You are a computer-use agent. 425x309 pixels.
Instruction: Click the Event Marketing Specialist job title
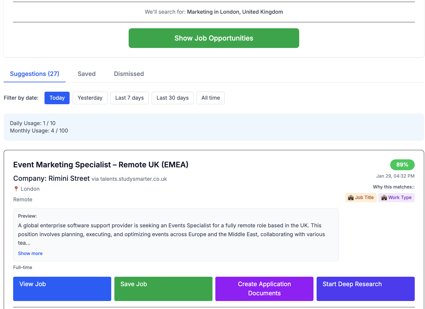point(101,165)
